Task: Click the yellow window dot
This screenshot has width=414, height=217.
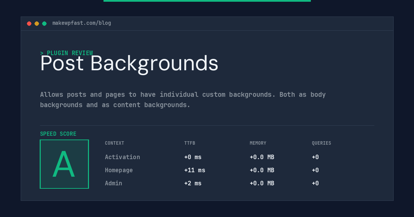Action: [x=37, y=23]
